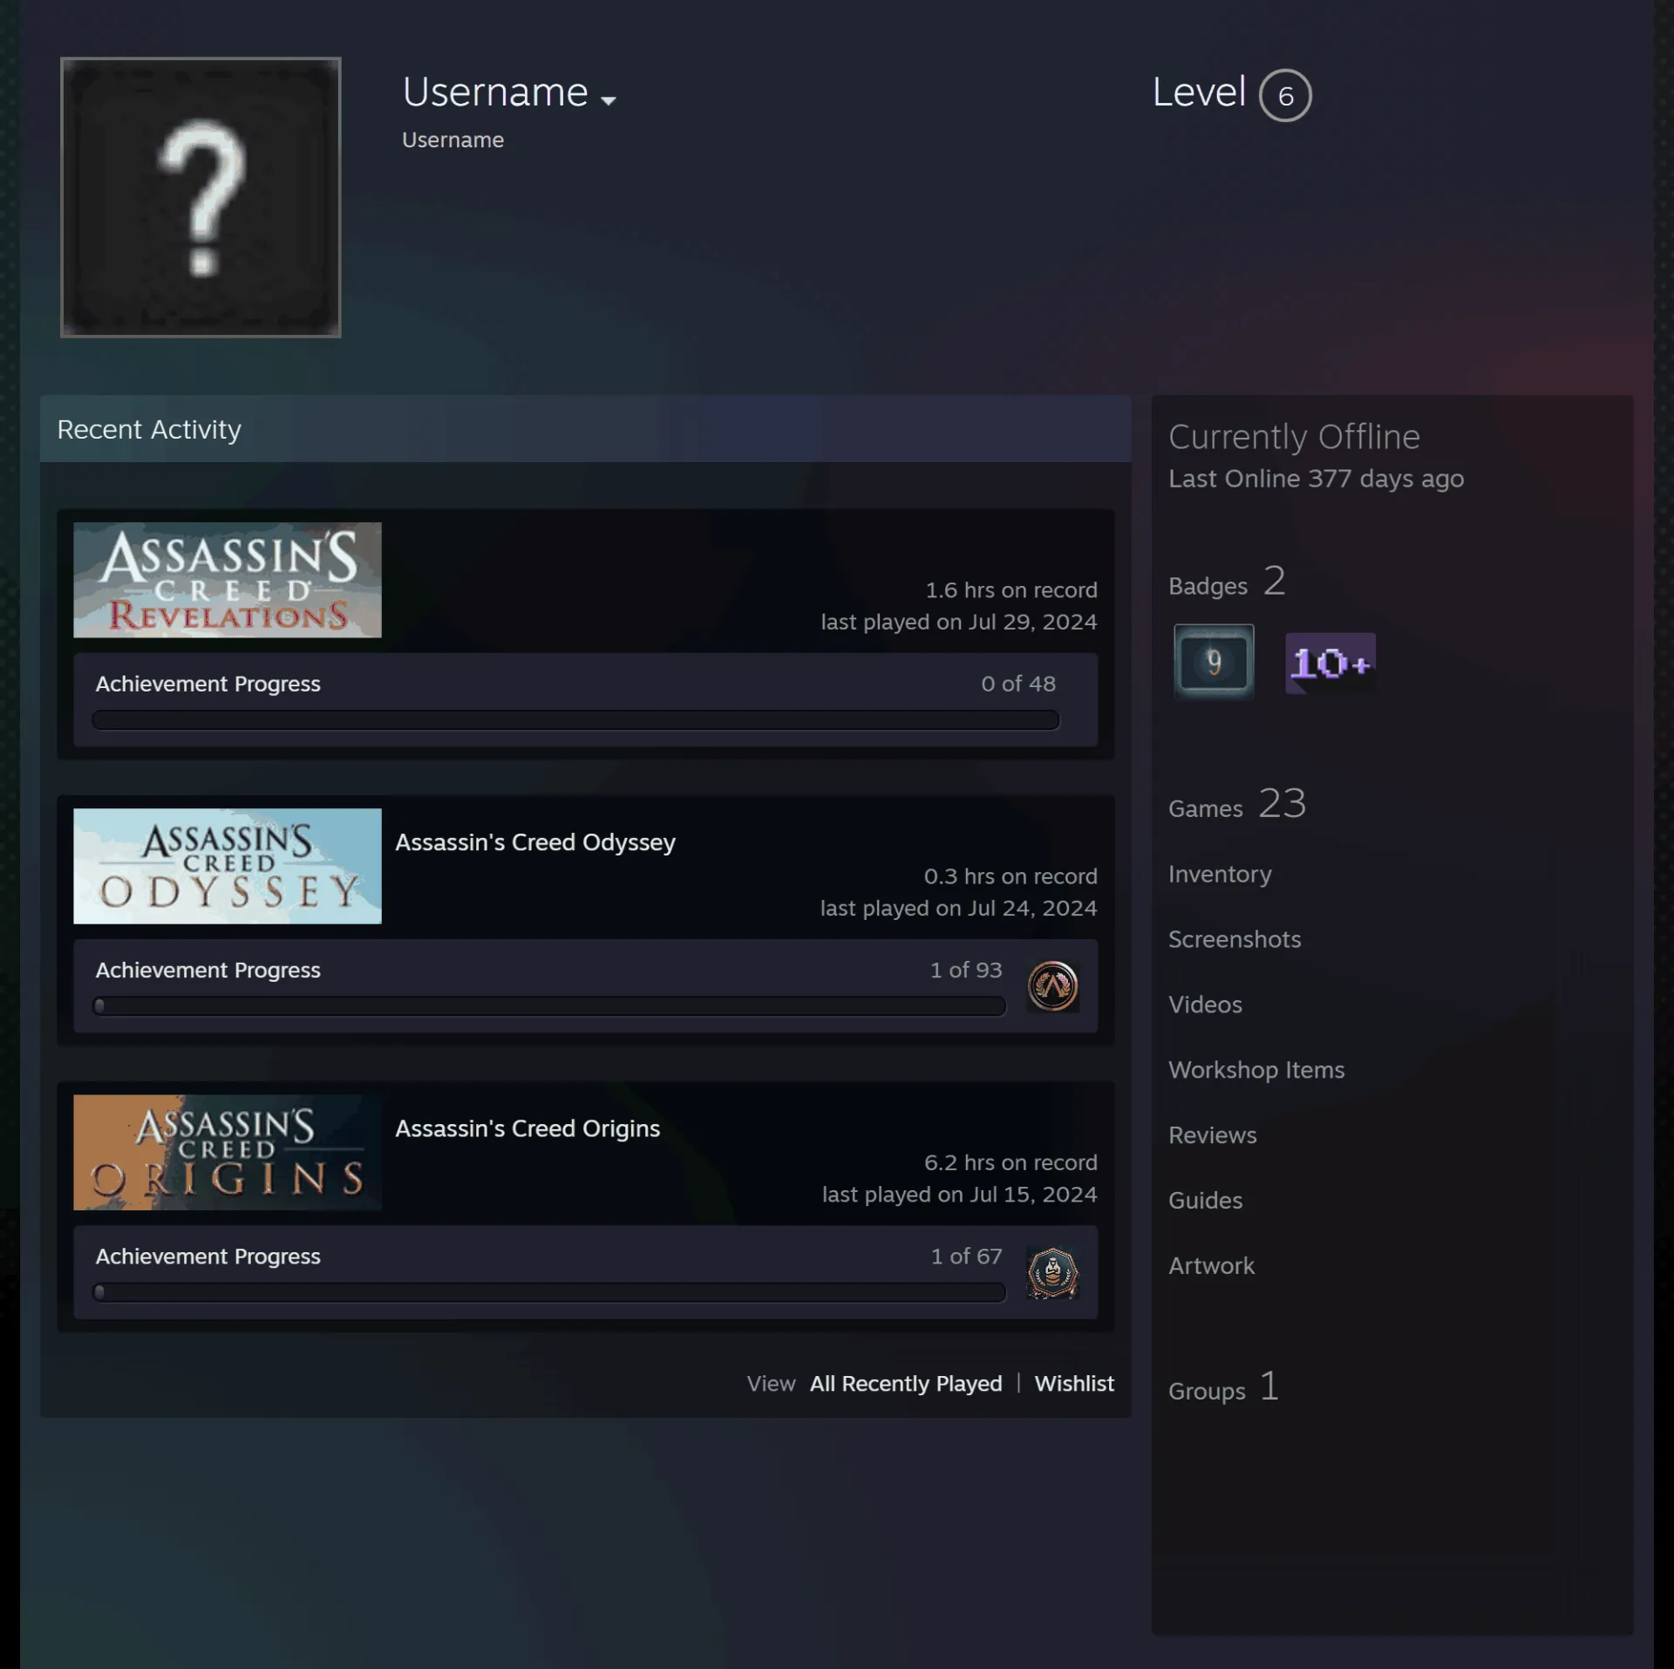Open the Wishlist link

tap(1074, 1384)
